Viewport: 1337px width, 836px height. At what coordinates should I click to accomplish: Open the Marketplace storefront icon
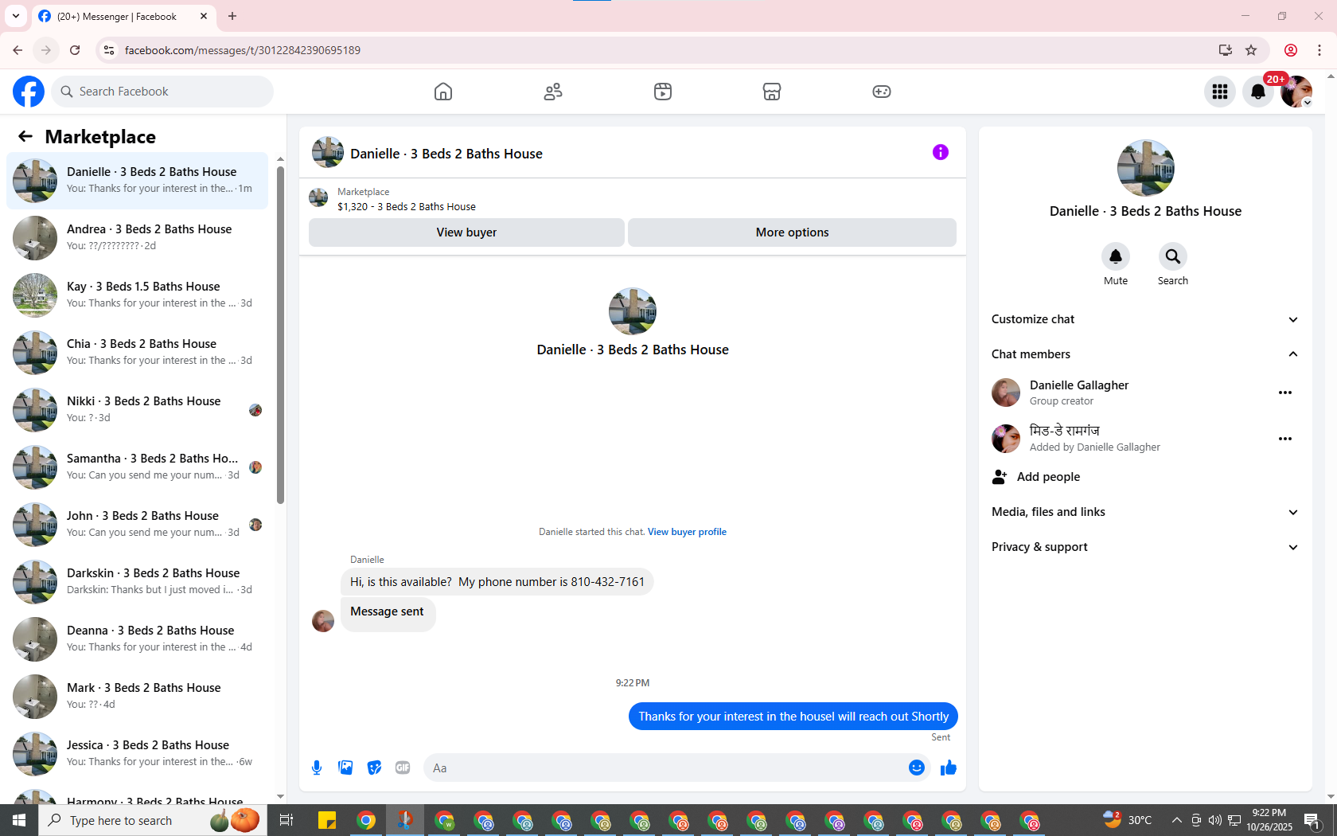tap(772, 92)
